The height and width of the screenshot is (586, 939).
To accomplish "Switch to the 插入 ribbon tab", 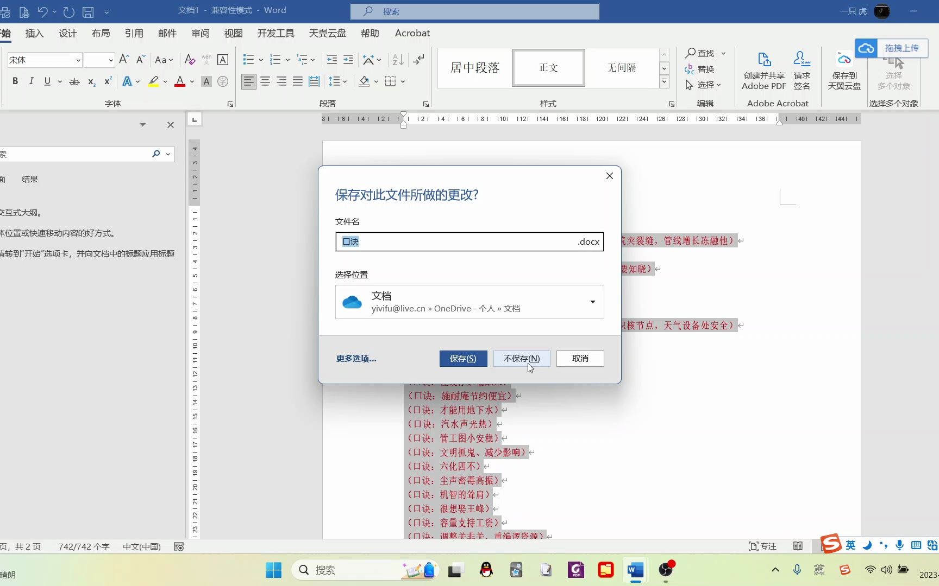I will (x=34, y=33).
